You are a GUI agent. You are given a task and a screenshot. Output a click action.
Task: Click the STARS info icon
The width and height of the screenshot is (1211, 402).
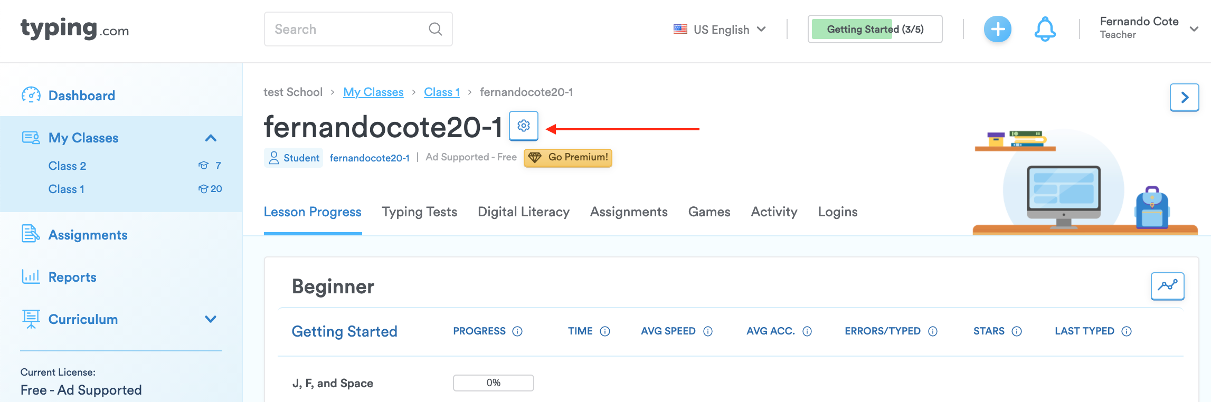pyautogui.click(x=1017, y=331)
